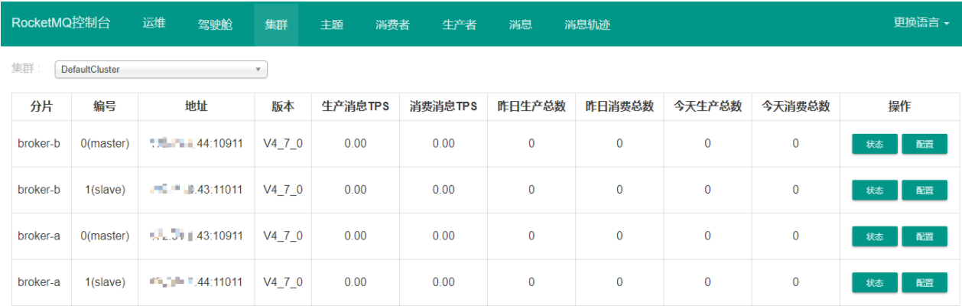This screenshot has height=306, width=962.
Task: Expand the 更换语言 language dropdown
Action: tap(921, 23)
